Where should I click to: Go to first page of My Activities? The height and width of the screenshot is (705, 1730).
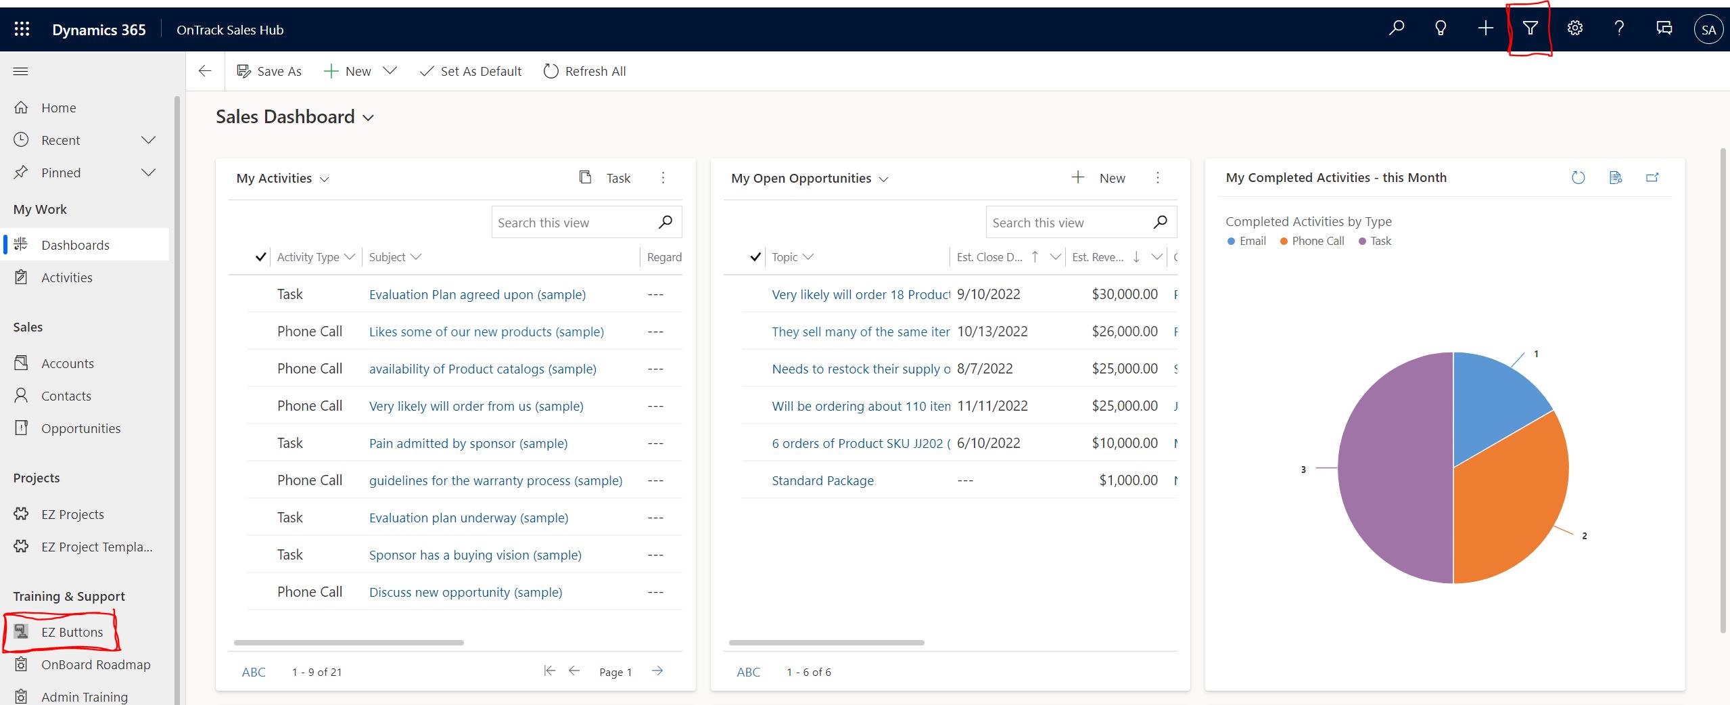click(x=549, y=671)
